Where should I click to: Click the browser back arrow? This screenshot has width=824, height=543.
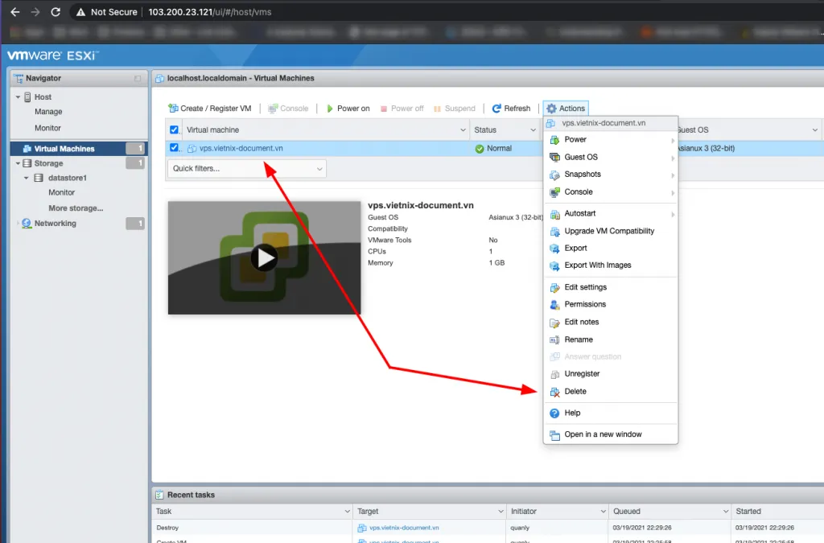pos(14,11)
